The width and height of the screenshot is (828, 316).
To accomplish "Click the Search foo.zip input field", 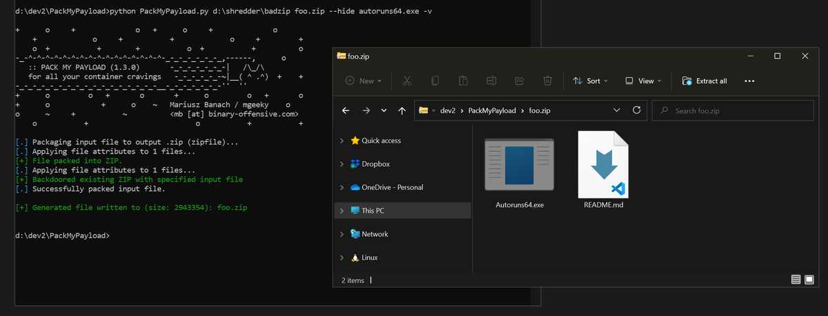I will click(x=733, y=110).
